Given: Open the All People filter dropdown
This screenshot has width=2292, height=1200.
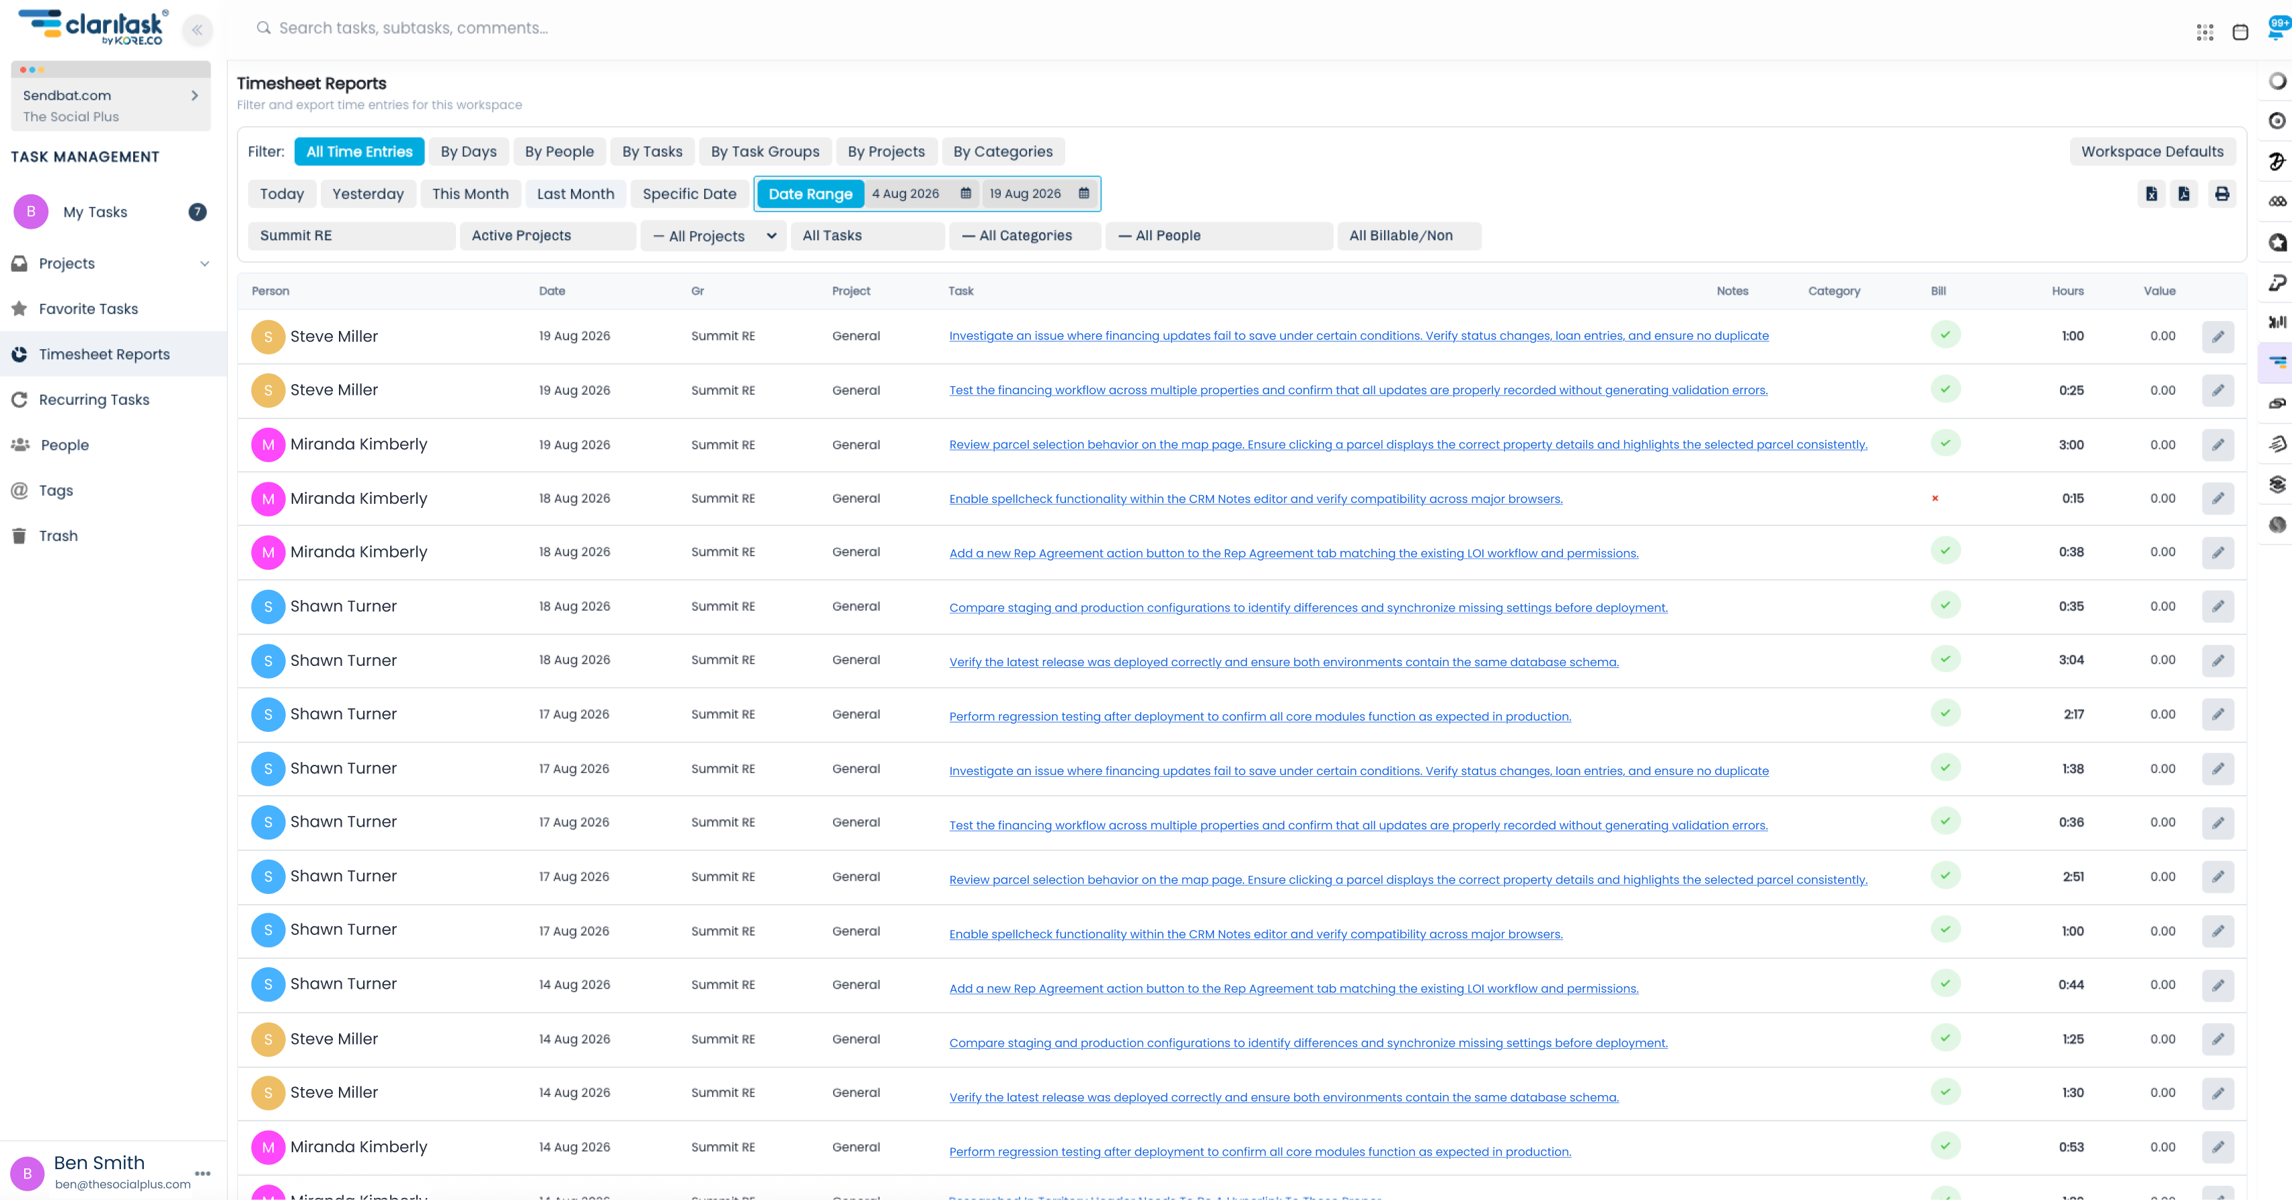Looking at the screenshot, I should [x=1218, y=236].
